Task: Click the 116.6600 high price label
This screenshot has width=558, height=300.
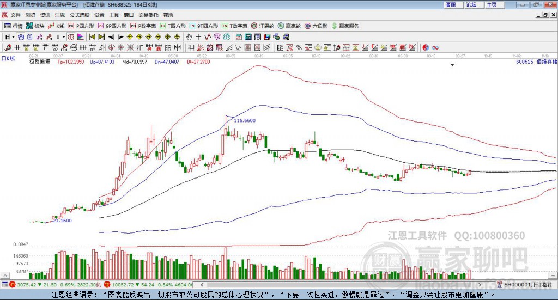Action: coord(245,120)
